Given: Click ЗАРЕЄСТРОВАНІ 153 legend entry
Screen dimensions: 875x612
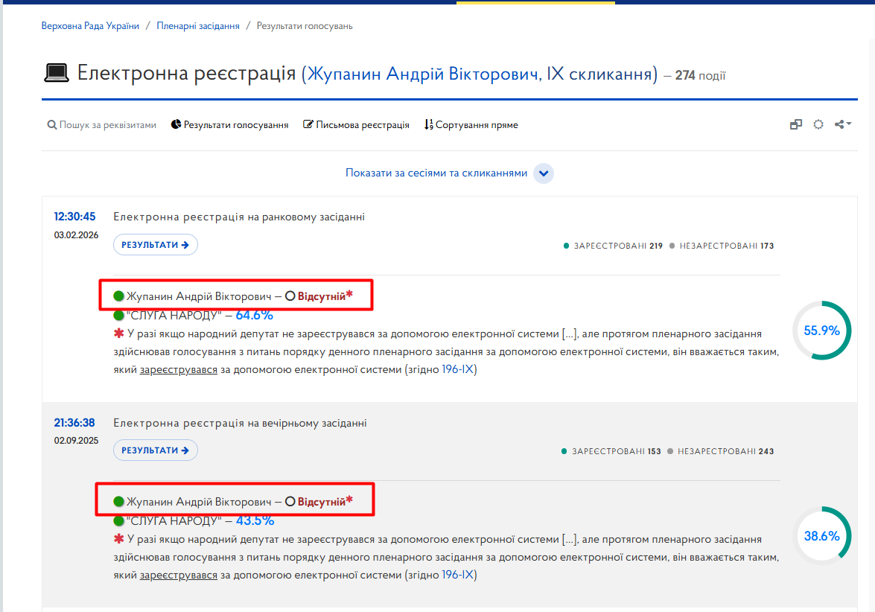Looking at the screenshot, I should click(611, 451).
